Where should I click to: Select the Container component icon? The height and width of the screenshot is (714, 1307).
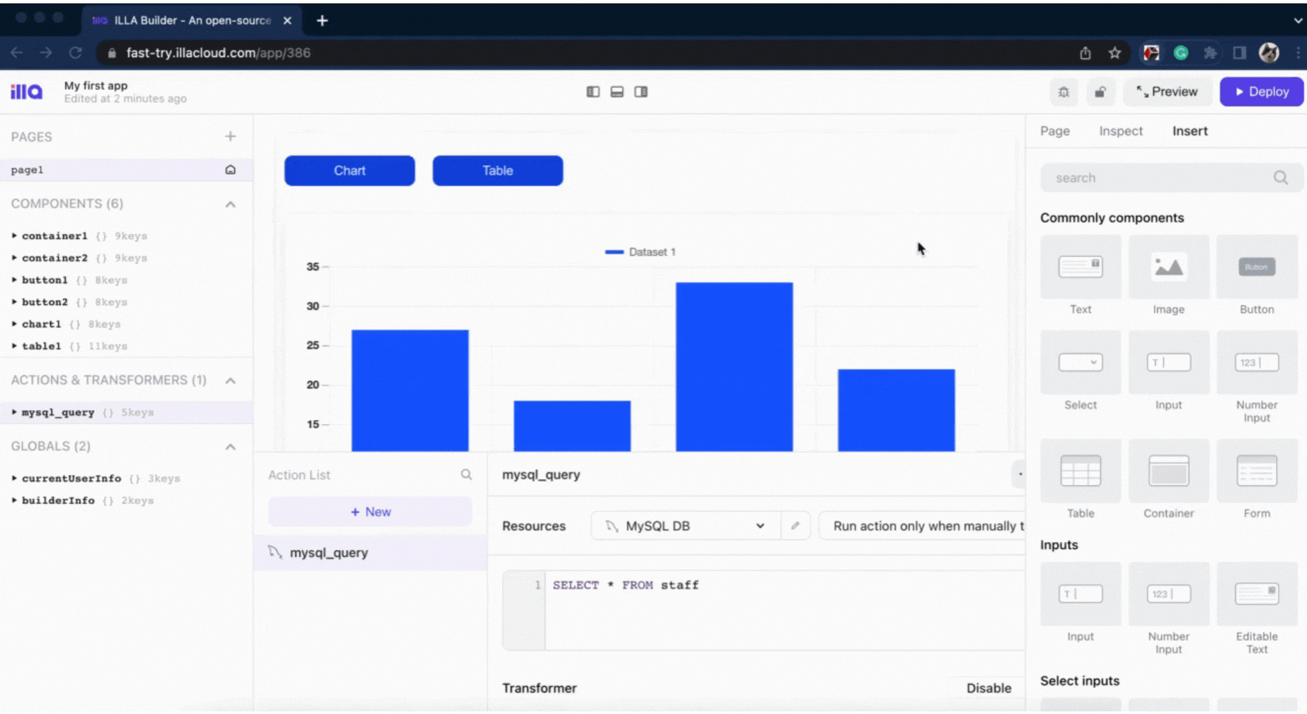pyautogui.click(x=1169, y=471)
